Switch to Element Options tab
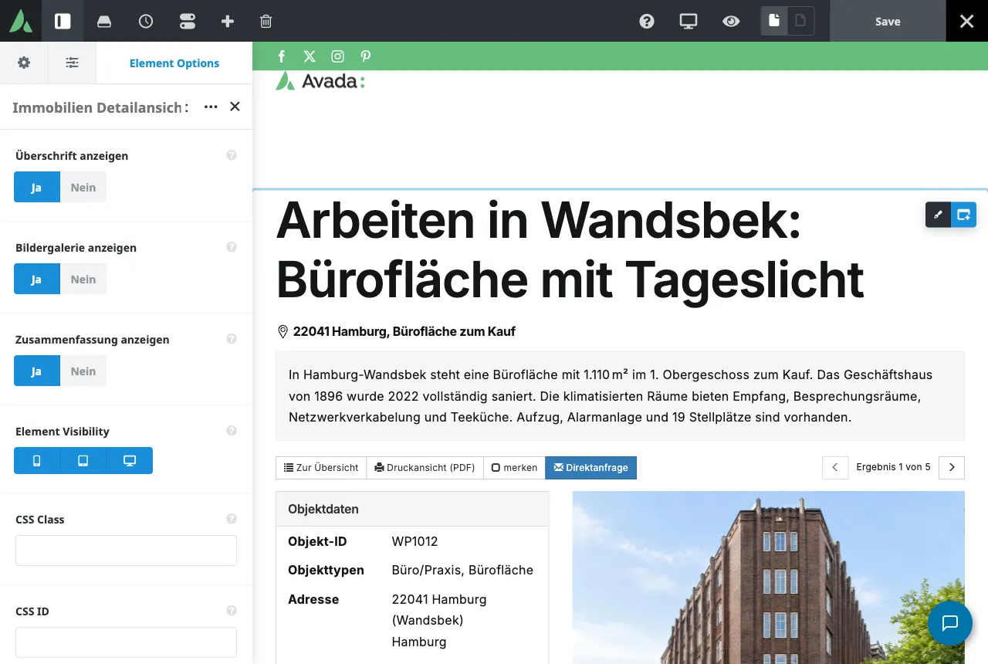Screen dimensions: 988x664 point(174,63)
